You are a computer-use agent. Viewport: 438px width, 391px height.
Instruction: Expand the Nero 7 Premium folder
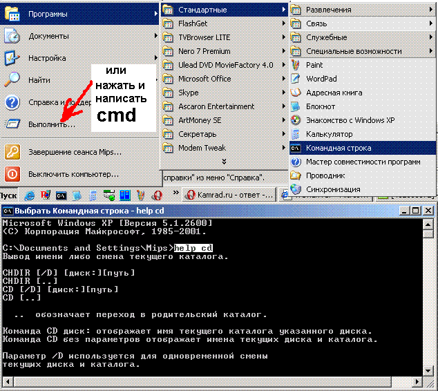pos(204,51)
